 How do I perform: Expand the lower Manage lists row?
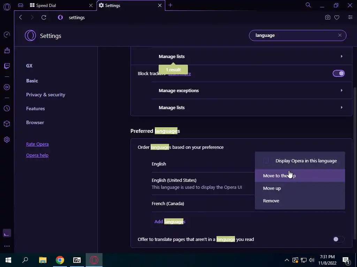[x=252, y=107]
